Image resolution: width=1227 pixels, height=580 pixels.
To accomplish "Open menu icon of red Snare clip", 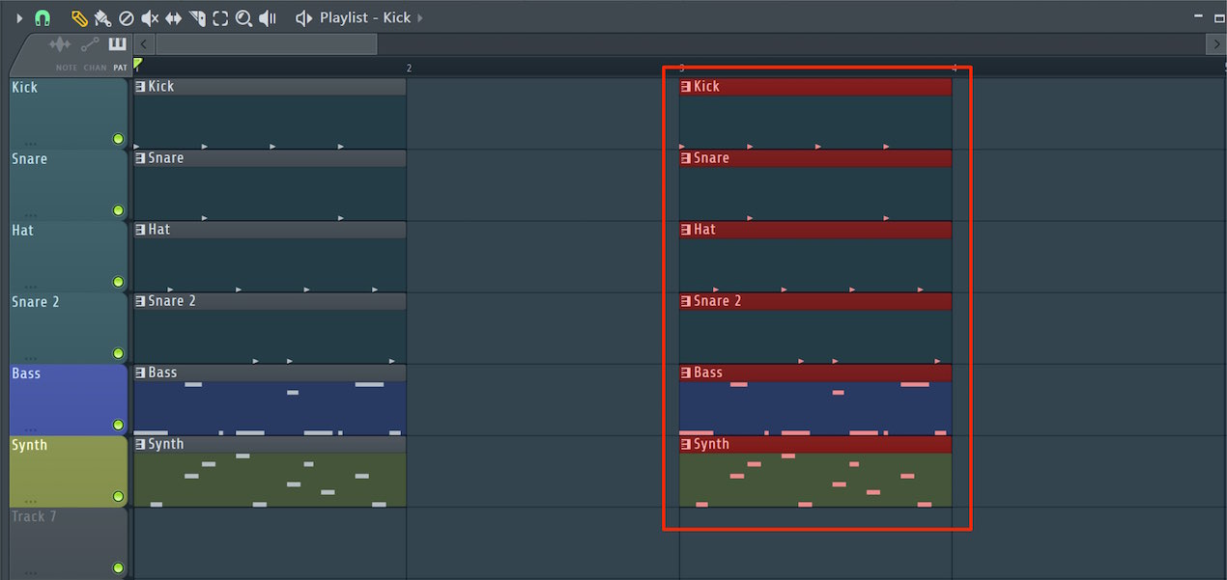I will click(x=686, y=157).
